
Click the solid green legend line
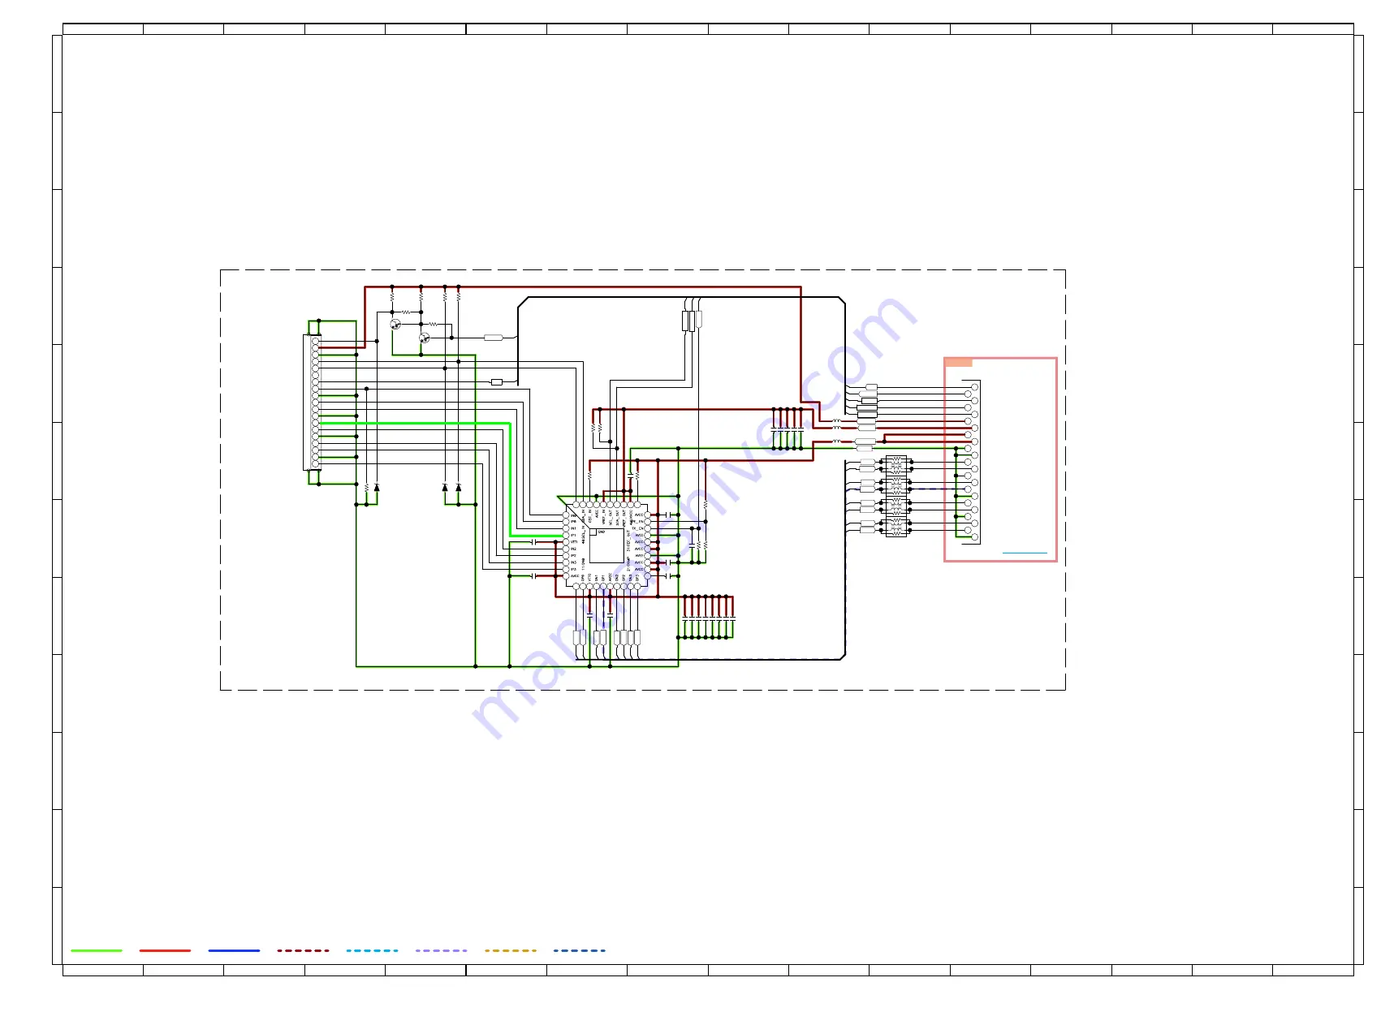tap(97, 950)
